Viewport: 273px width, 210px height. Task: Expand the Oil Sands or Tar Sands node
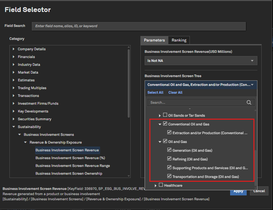pyautogui.click(x=160, y=115)
